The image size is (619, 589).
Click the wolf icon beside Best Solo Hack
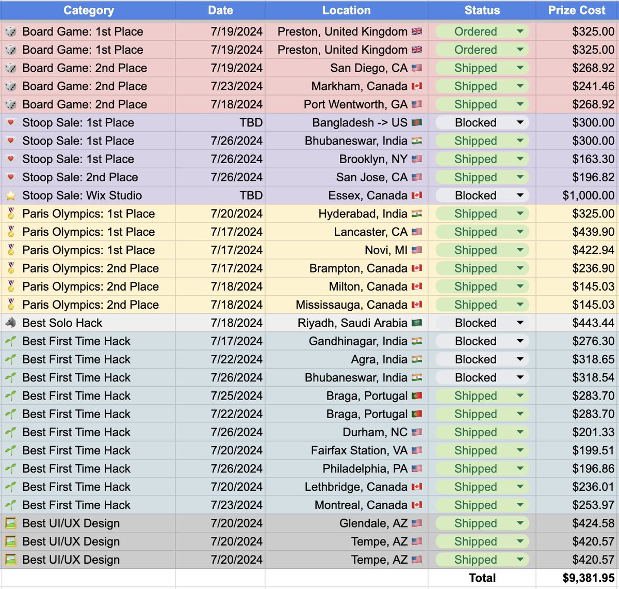tap(10, 323)
